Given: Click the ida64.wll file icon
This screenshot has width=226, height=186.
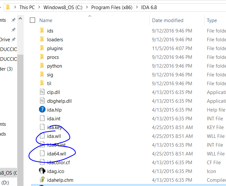Looking at the screenshot, I should click(x=42, y=153).
